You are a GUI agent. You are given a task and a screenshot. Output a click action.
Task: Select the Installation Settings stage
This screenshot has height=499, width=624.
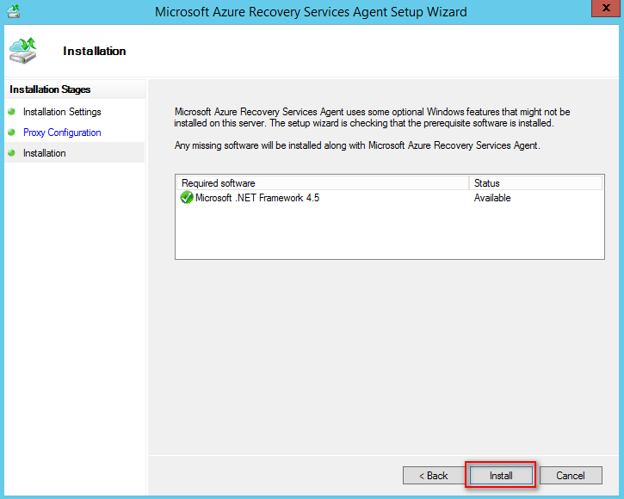62,112
